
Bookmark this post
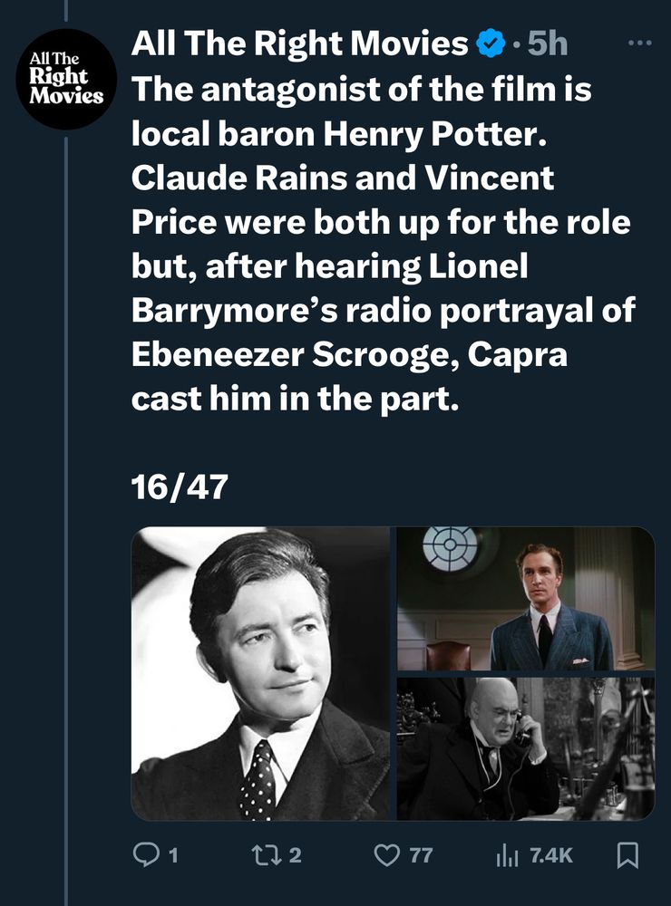[628, 854]
